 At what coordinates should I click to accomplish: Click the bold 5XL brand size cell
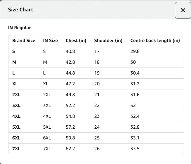click(x=16, y=127)
